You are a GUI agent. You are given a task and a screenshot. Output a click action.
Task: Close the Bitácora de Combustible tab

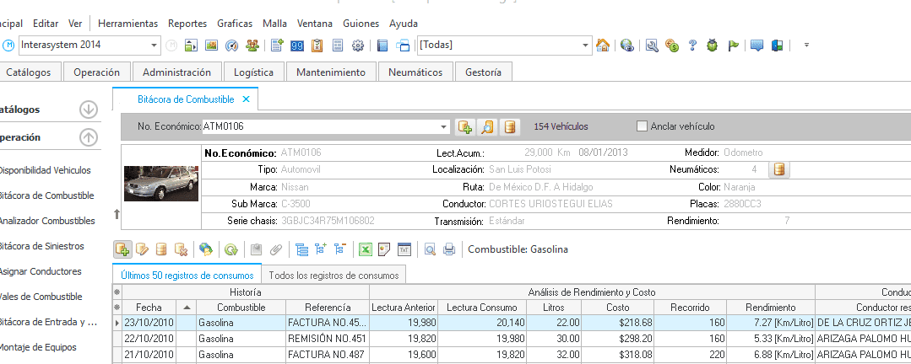tap(246, 99)
